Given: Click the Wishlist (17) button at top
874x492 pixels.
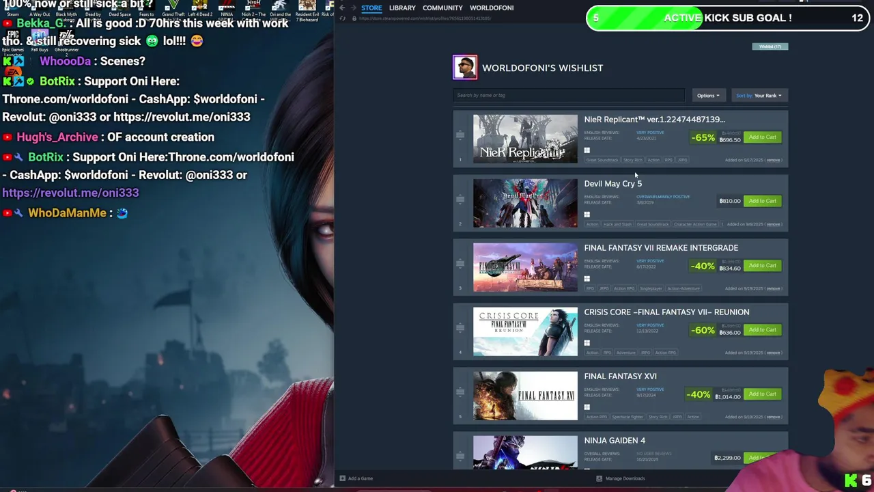Looking at the screenshot, I should pos(770,46).
